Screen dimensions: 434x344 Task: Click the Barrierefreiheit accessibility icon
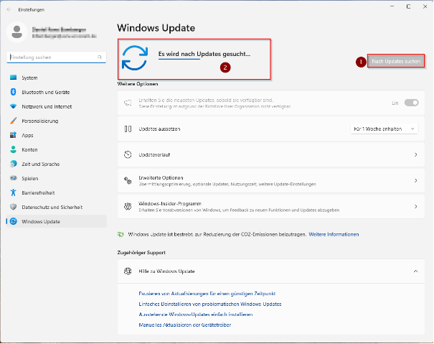(x=14, y=192)
